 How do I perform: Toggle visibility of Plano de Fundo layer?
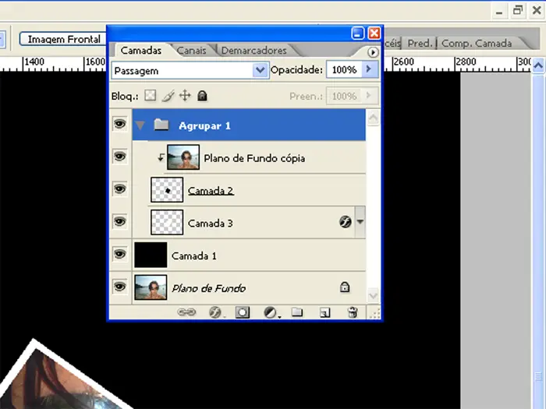(119, 287)
